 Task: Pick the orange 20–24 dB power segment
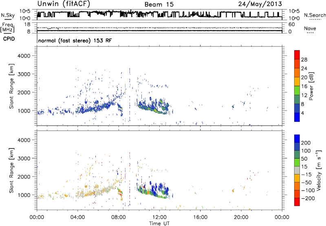(x=297, y=73)
